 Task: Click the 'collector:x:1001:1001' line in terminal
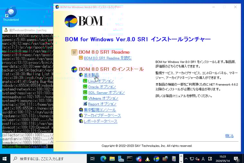[x=28, y=135]
